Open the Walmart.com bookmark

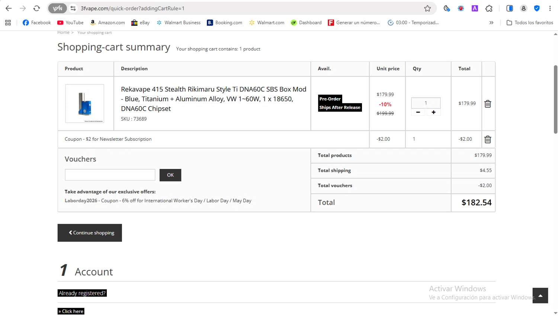(x=267, y=23)
